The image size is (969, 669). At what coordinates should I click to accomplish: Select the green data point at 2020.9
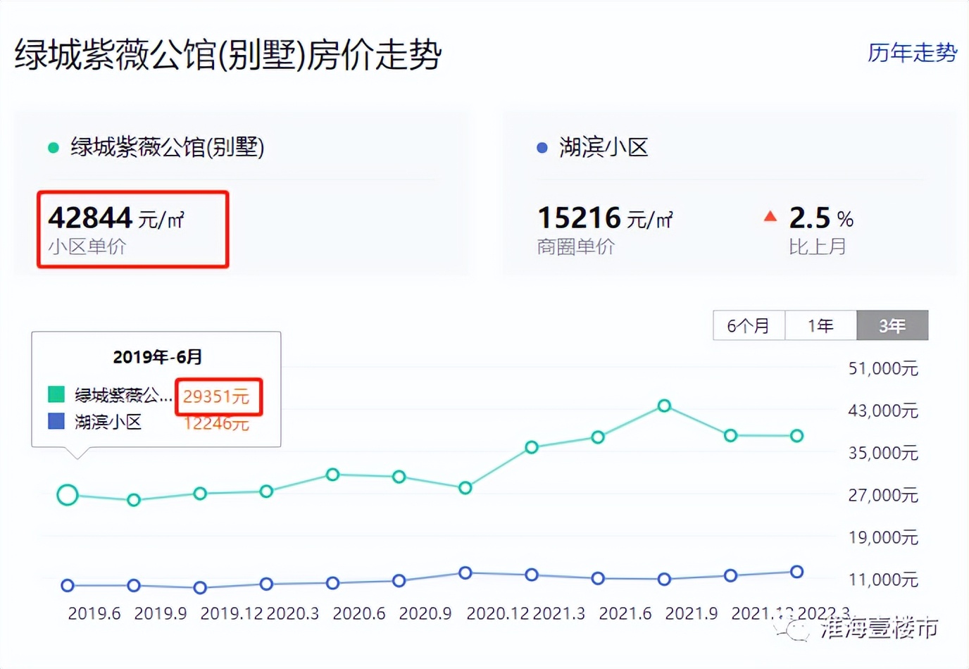399,477
